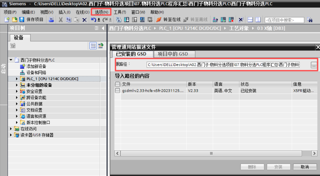Click the horizontal scrollbar right arrow

pos(314,153)
